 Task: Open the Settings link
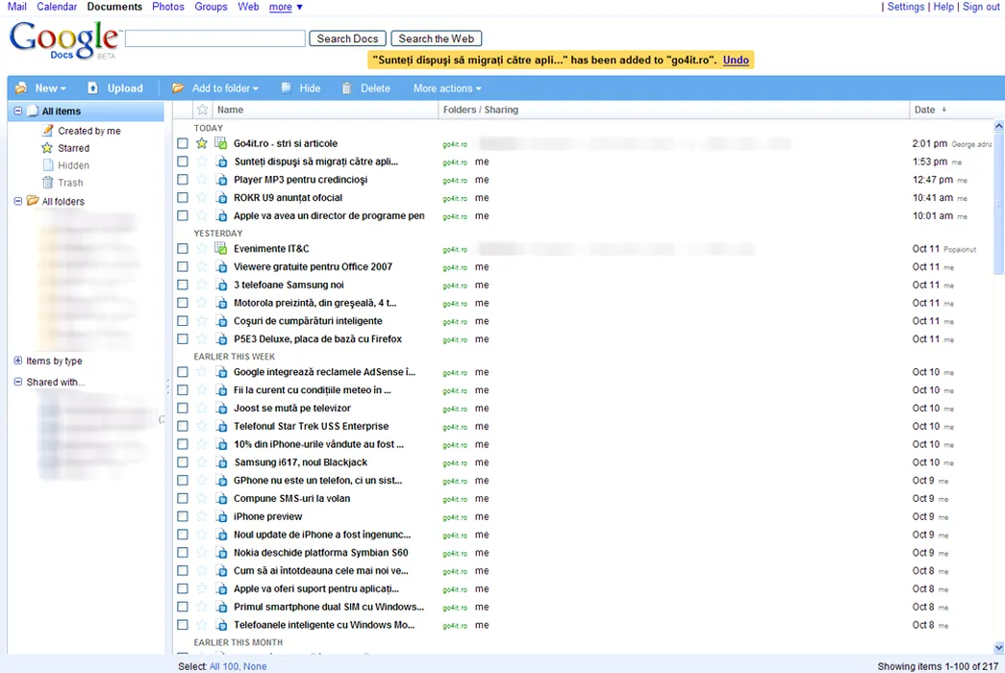[x=905, y=7]
